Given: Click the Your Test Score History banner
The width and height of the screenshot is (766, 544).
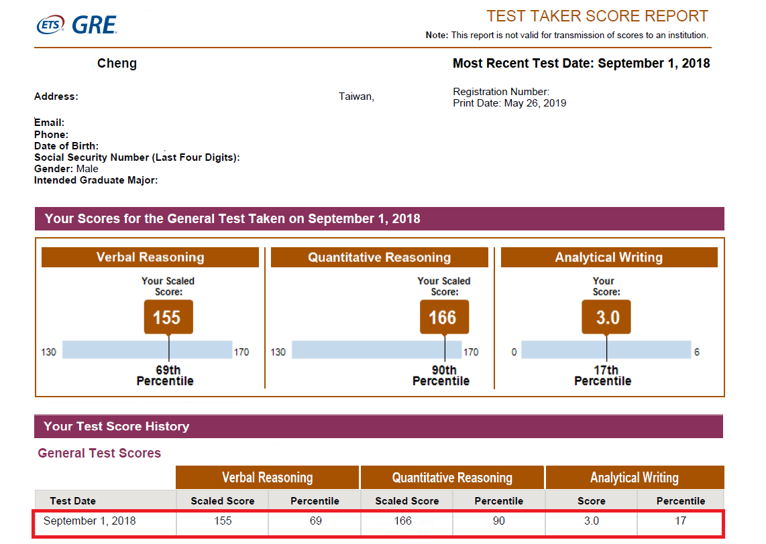Looking at the screenshot, I should coord(378,426).
